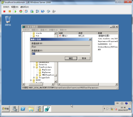This screenshot has width=133, height=117.
Task: Click the muted volume tray icon
Action: coord(116,109)
